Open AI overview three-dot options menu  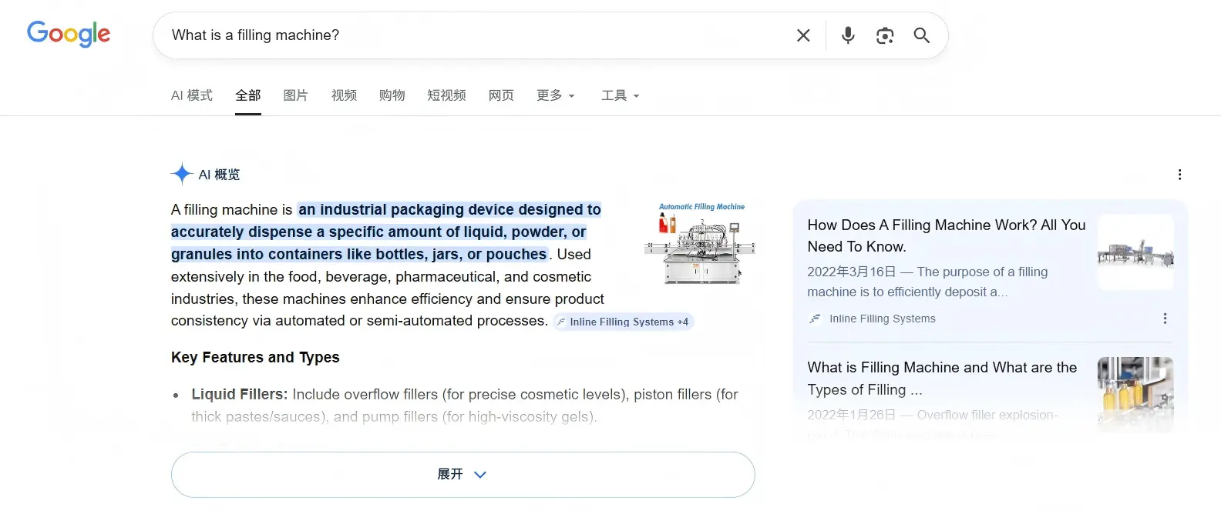(1179, 175)
